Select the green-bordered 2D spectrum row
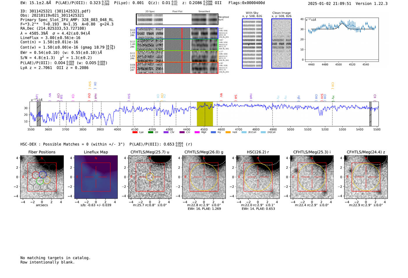Viewport: 408px width, 278px height. point(177,45)
